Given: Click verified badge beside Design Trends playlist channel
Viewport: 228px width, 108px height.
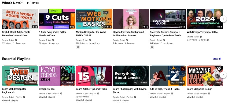Looking at the screenshot, I should click(61, 94).
